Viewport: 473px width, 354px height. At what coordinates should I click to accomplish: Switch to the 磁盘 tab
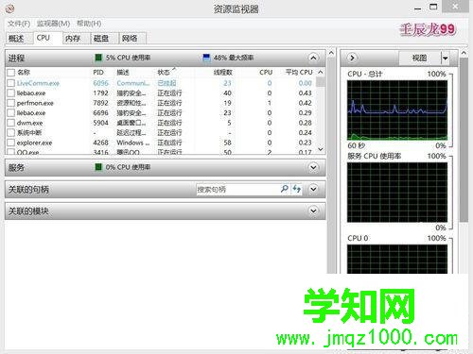(104, 39)
